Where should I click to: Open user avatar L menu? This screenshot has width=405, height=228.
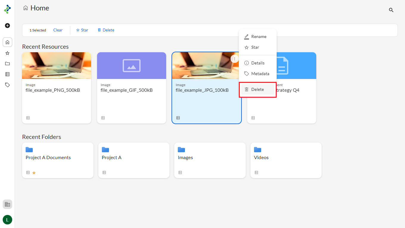click(7, 220)
